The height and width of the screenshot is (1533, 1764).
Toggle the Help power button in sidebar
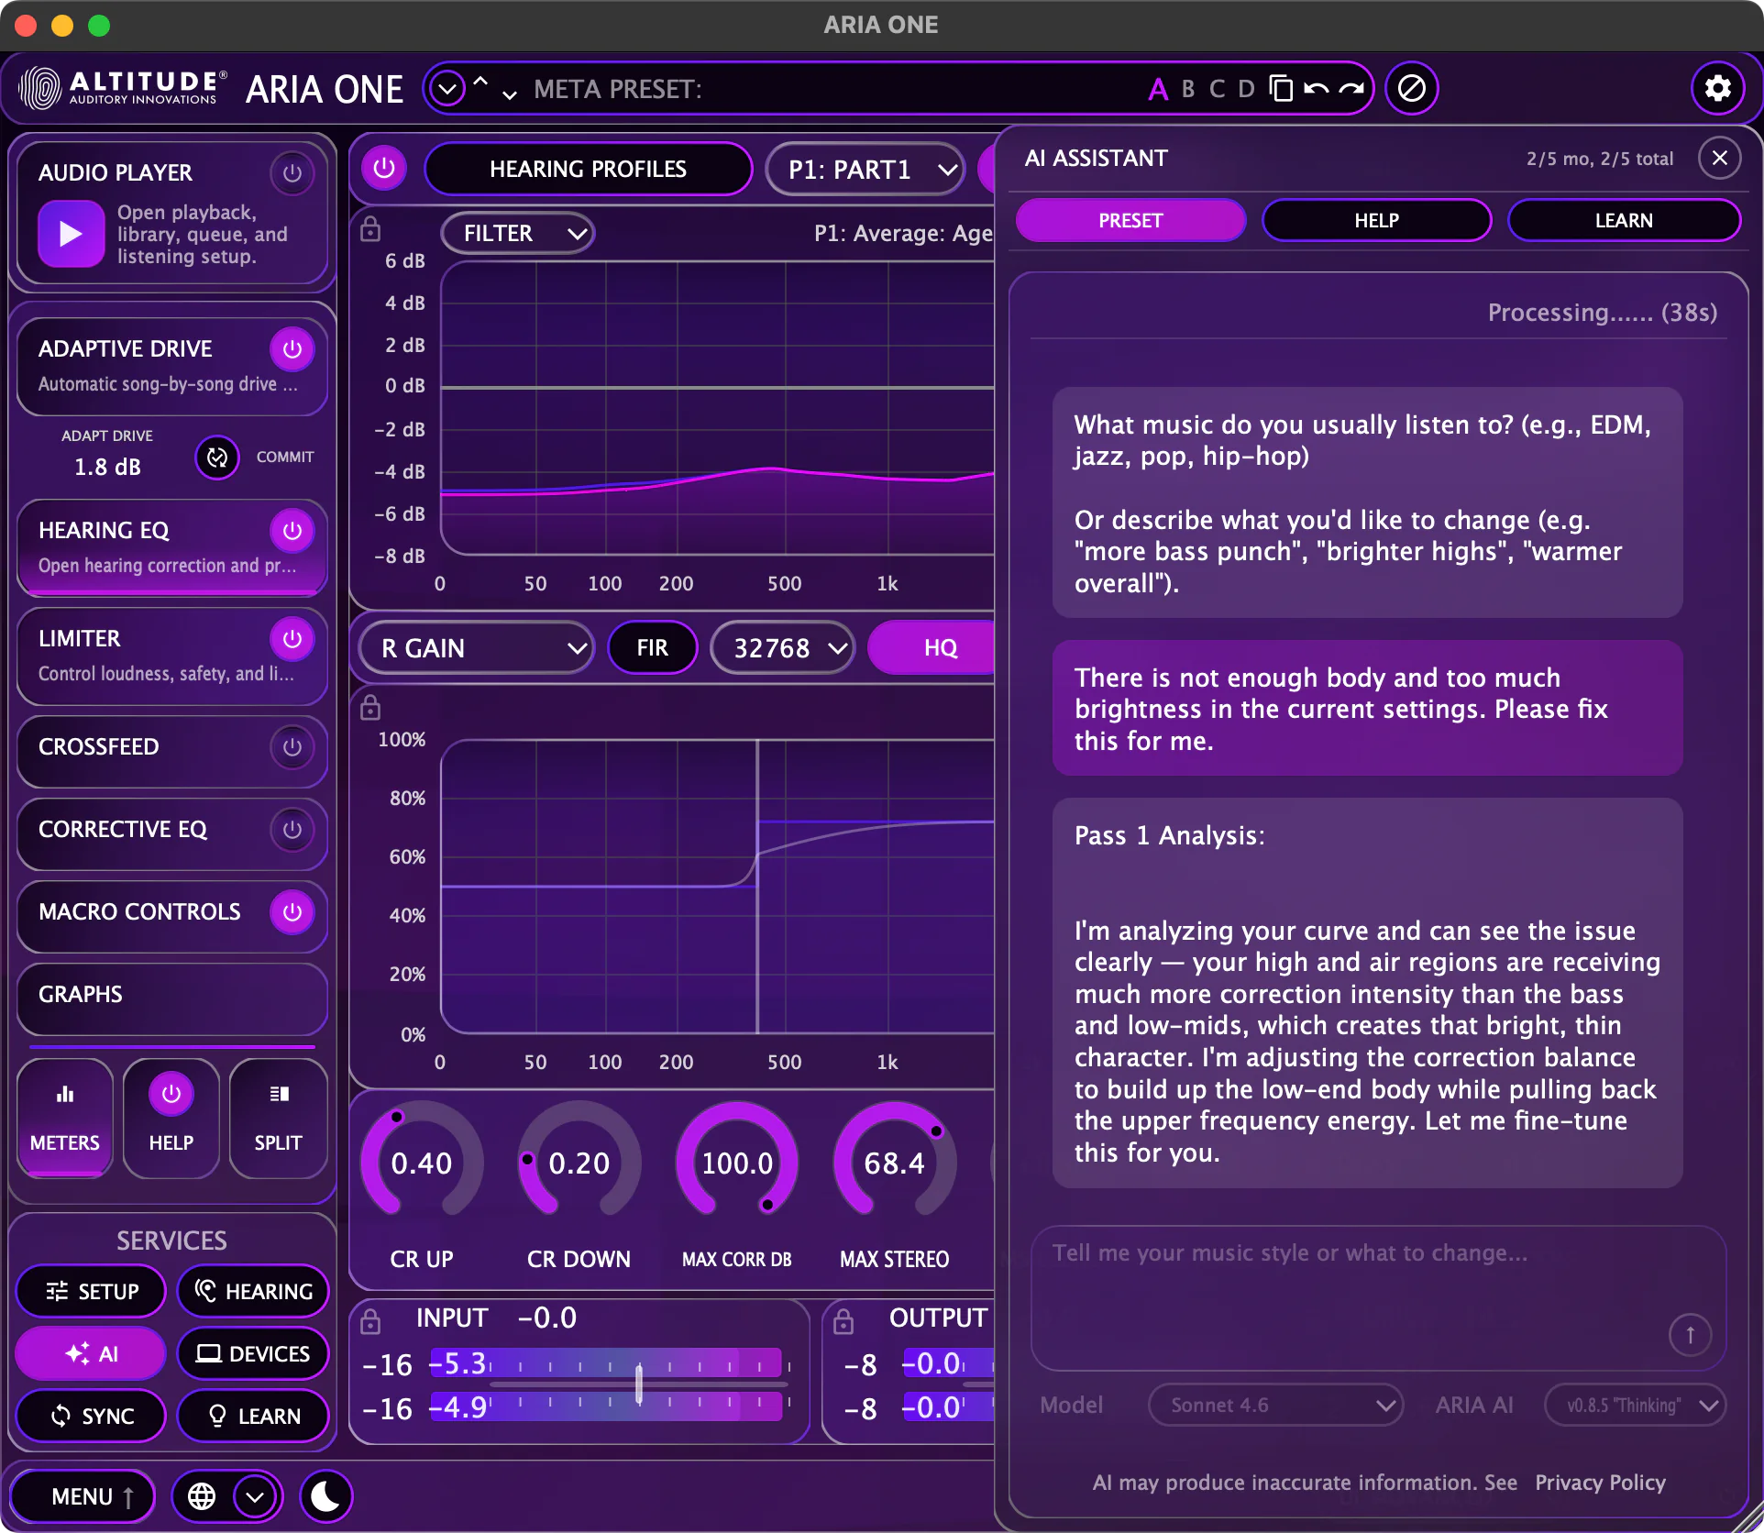(171, 1094)
